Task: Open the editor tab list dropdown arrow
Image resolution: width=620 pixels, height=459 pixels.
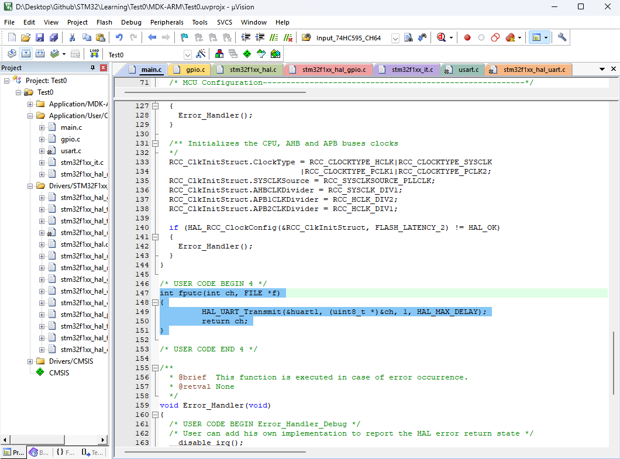Action: 602,69
